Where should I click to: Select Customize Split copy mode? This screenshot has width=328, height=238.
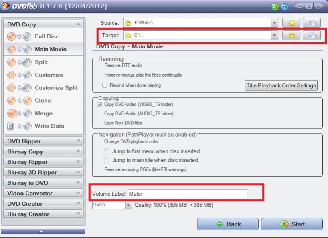(44, 88)
